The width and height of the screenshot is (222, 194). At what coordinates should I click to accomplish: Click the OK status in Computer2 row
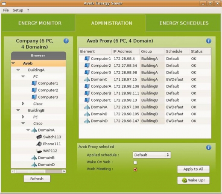193,65
